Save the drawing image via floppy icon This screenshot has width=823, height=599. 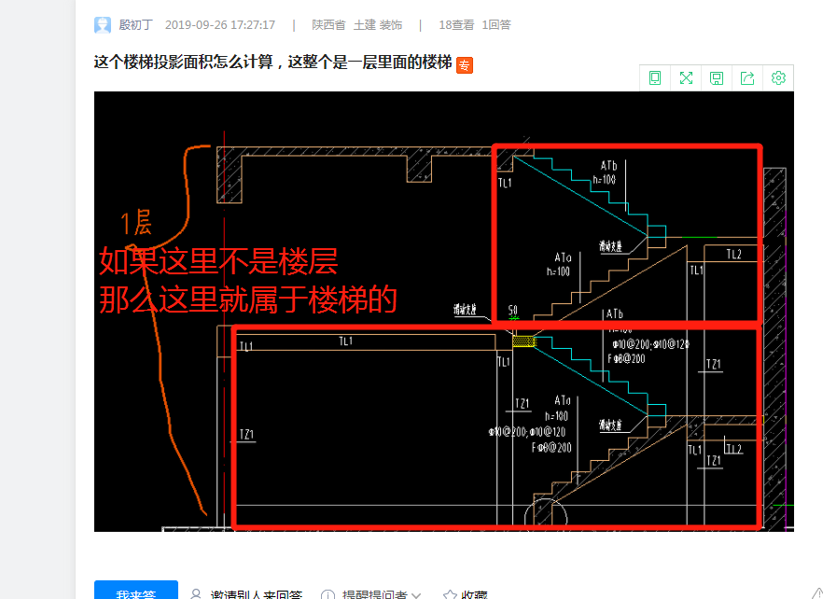(x=717, y=78)
